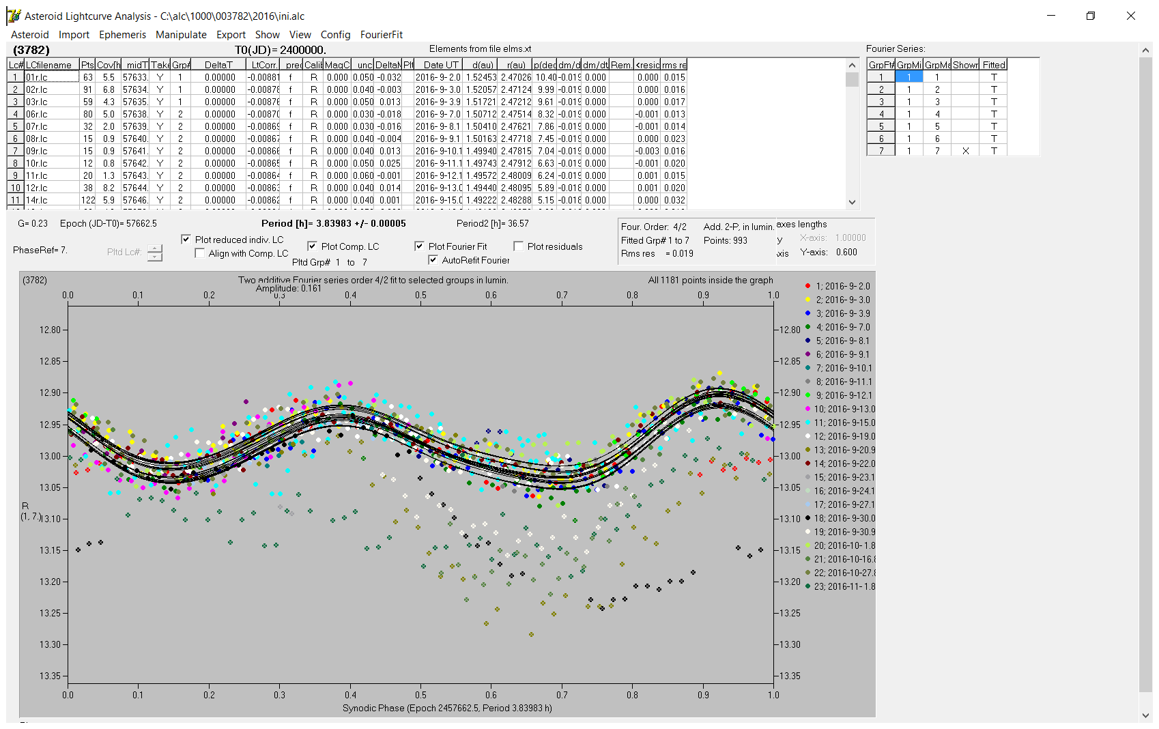Click the LtCorr column header
The image size is (1159, 729).
point(263,65)
